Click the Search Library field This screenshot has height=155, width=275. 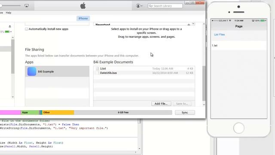pyautogui.click(x=165, y=6)
